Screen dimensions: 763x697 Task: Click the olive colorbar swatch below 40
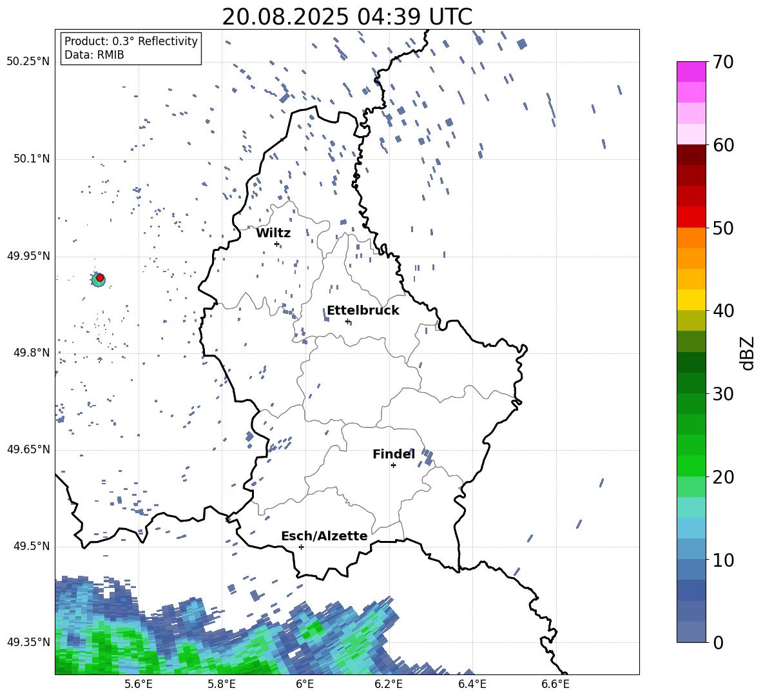click(x=691, y=320)
